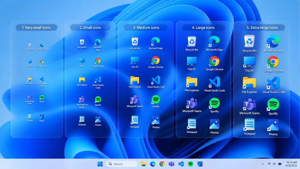The width and height of the screenshot is (300, 169).
Task: Open Recycle Bin in the Very small icons panel
Action: [30, 47]
